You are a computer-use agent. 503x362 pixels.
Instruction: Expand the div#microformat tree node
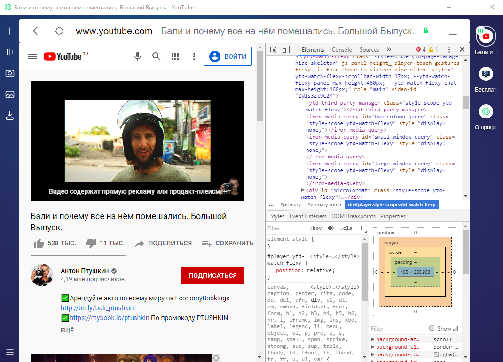coord(303,190)
